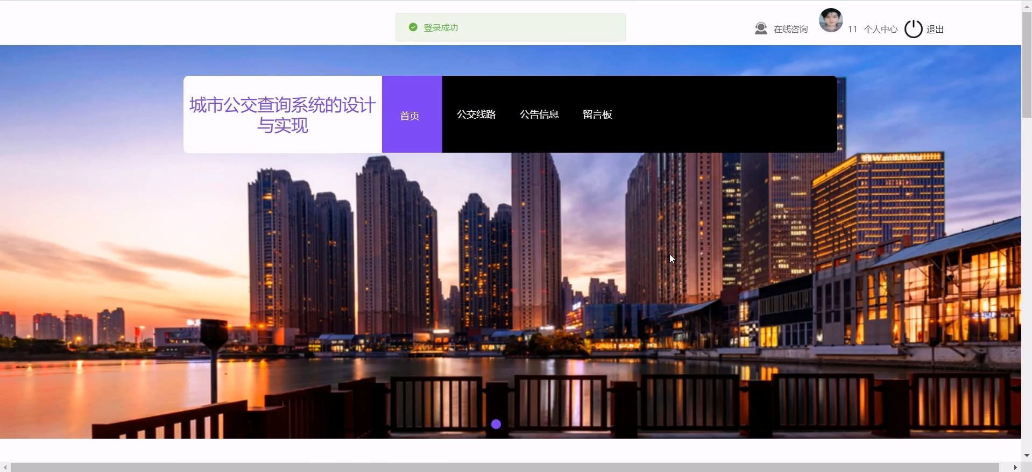Click the username 11 text
This screenshot has width=1032, height=472.
[x=852, y=30]
